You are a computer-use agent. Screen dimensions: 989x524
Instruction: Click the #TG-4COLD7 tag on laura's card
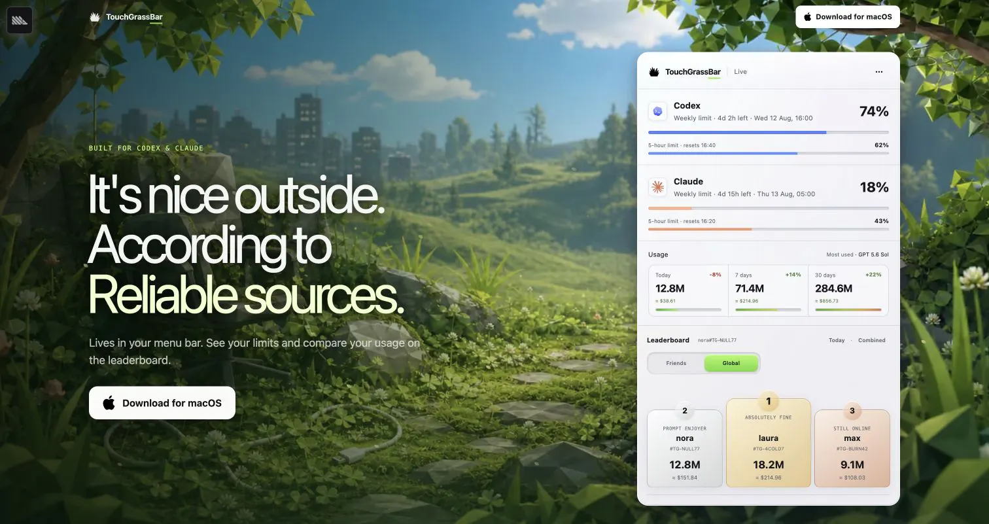click(769, 449)
